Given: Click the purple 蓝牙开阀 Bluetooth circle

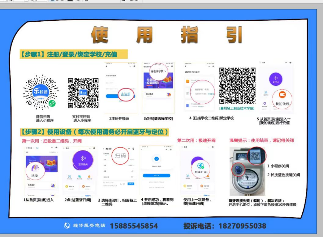Looking at the screenshot, I should pyautogui.click(x=83, y=160).
